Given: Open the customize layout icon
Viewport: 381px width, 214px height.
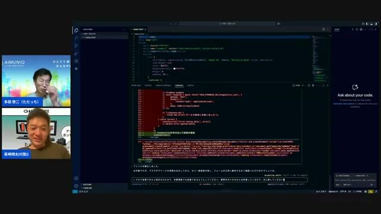Looking at the screenshot, I should coord(363,24).
